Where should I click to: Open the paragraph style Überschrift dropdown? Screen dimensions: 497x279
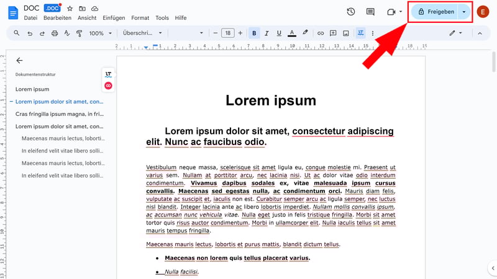coord(142,33)
